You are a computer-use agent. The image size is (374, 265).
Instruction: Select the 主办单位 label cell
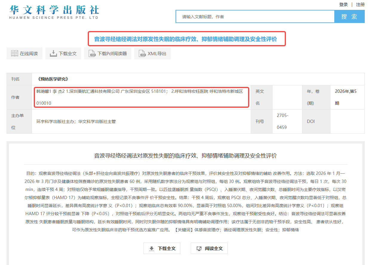pos(19,121)
